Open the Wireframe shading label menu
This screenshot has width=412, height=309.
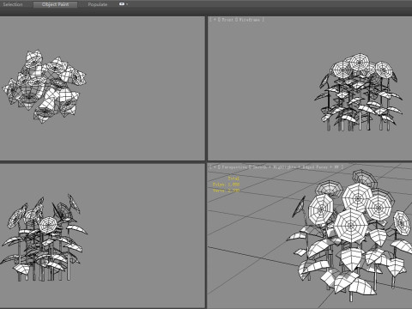click(250, 20)
